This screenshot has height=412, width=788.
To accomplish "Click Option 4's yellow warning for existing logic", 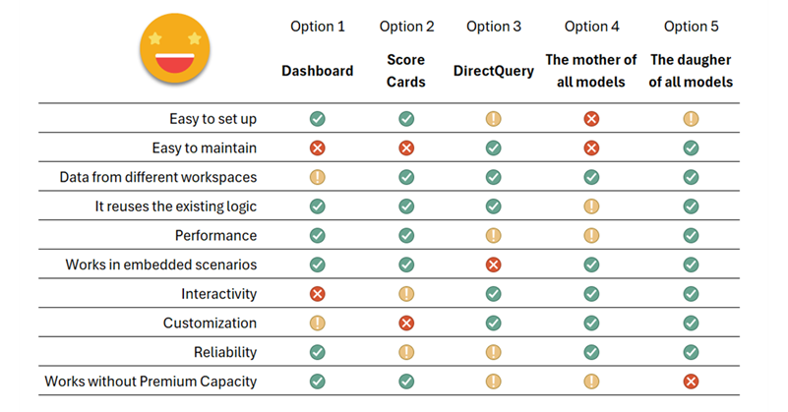I will click(x=591, y=206).
